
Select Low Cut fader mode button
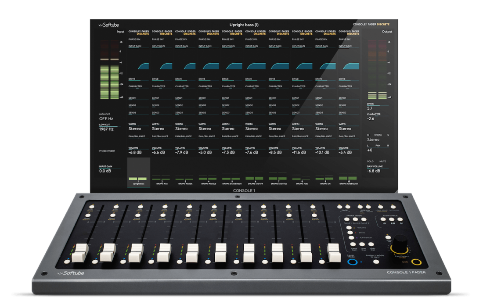coord(362,244)
